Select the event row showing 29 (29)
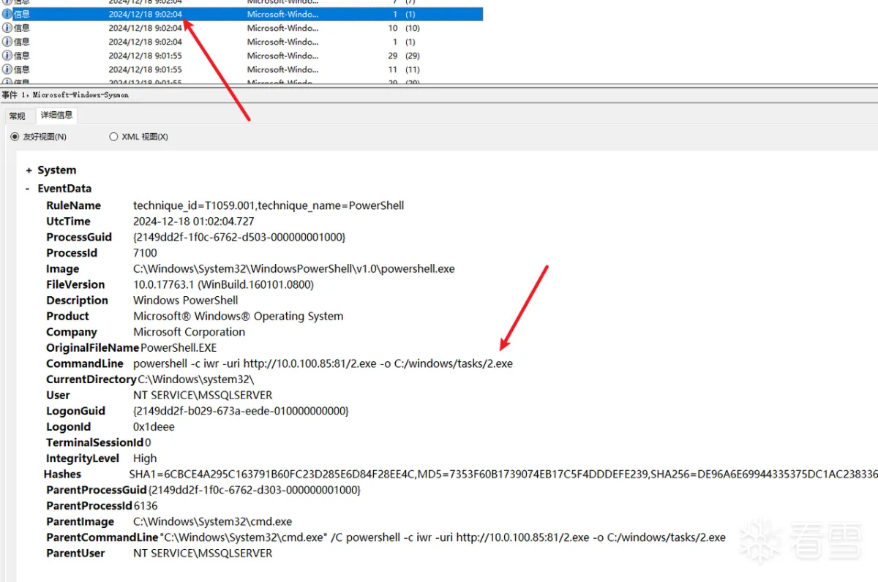 pos(241,56)
